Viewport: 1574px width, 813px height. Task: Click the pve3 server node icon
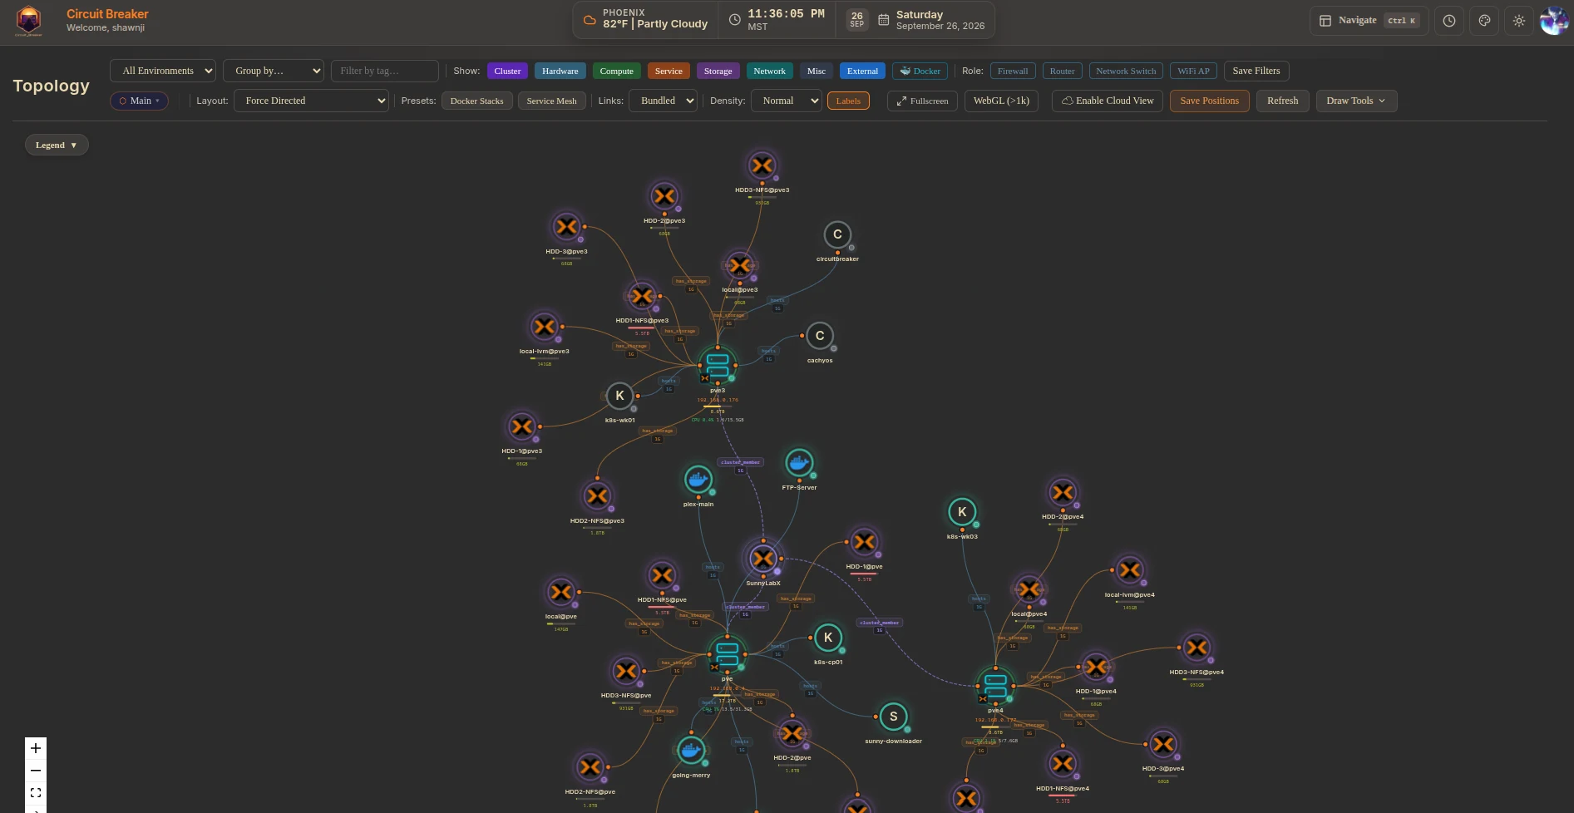(718, 365)
